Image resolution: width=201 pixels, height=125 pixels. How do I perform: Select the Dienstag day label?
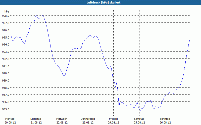coord(36,119)
